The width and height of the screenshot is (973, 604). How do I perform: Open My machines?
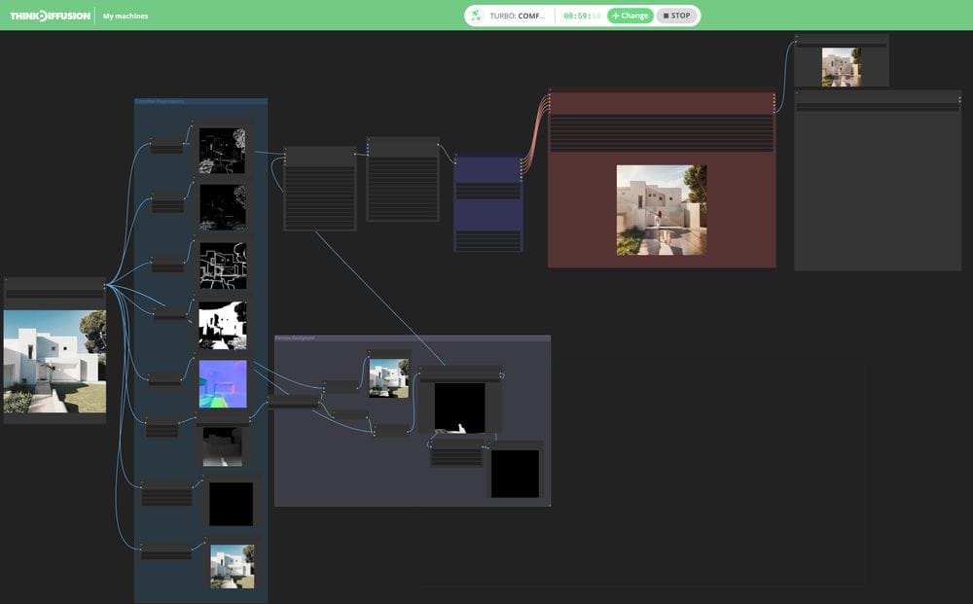[126, 16]
